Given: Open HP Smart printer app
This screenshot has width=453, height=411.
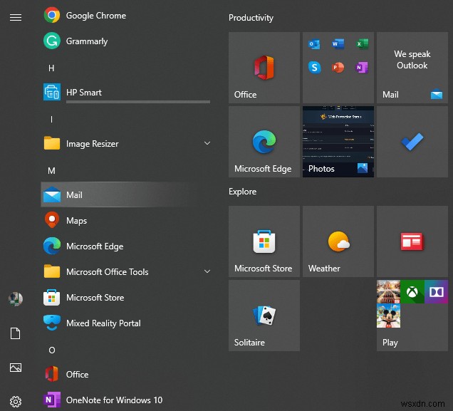Looking at the screenshot, I should pos(127,92).
